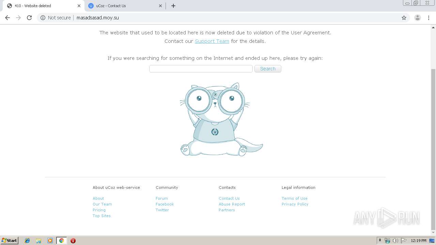436x245 pixels.
Task: Open the Windows Start menu
Action: coord(10,240)
